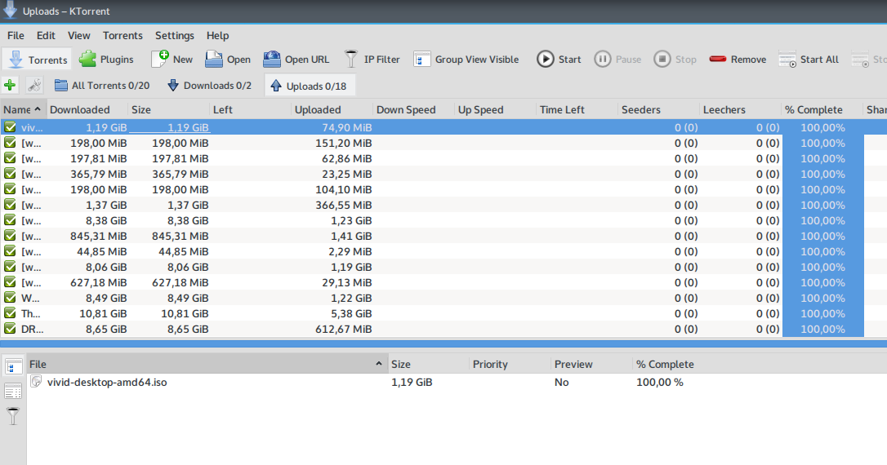The image size is (887, 465).
Task: Open the Plugins toolbar button
Action: pyautogui.click(x=106, y=60)
